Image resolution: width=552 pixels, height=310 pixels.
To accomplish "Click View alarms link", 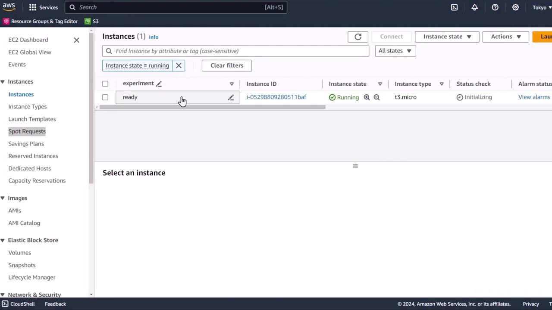I will coord(534,97).
